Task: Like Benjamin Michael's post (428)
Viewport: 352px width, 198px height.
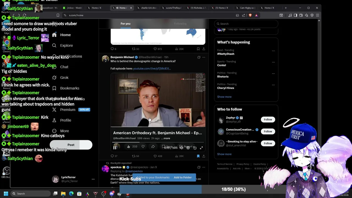Action: tap(158, 156)
